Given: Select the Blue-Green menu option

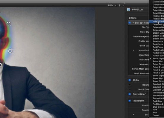Looking at the screenshot, I should [x=158, y=107].
